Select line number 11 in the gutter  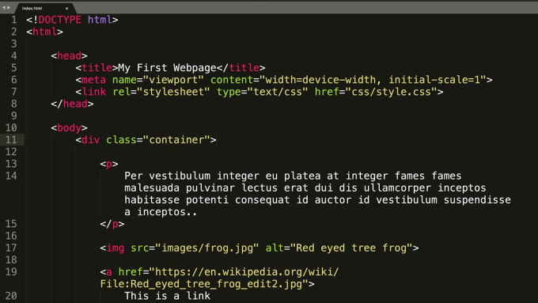click(x=11, y=140)
